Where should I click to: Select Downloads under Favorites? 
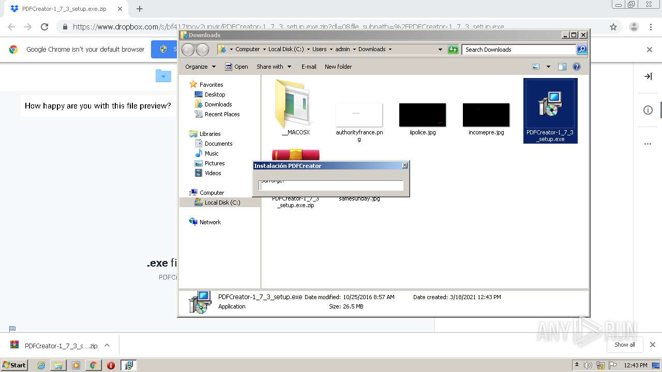coord(213,104)
